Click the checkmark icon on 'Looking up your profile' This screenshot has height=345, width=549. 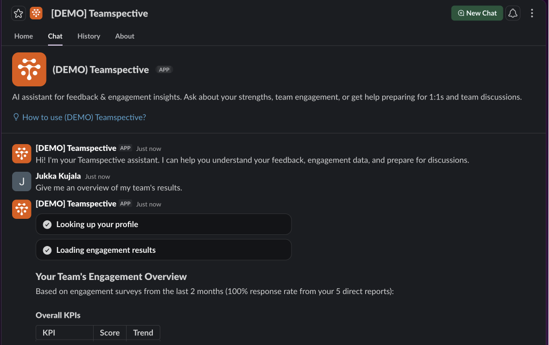coord(47,225)
